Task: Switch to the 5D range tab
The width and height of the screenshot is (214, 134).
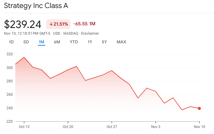Action: [26, 42]
